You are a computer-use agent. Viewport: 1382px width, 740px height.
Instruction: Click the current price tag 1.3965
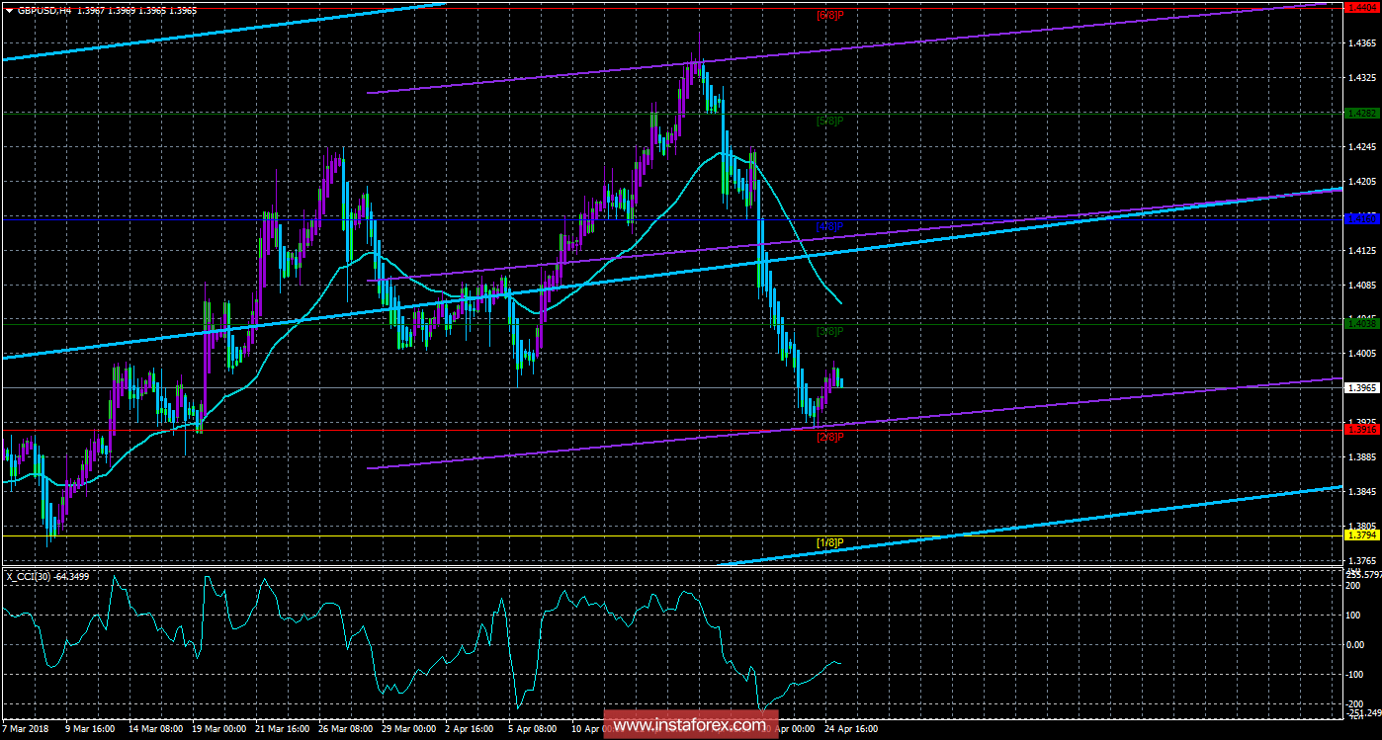pos(1362,387)
